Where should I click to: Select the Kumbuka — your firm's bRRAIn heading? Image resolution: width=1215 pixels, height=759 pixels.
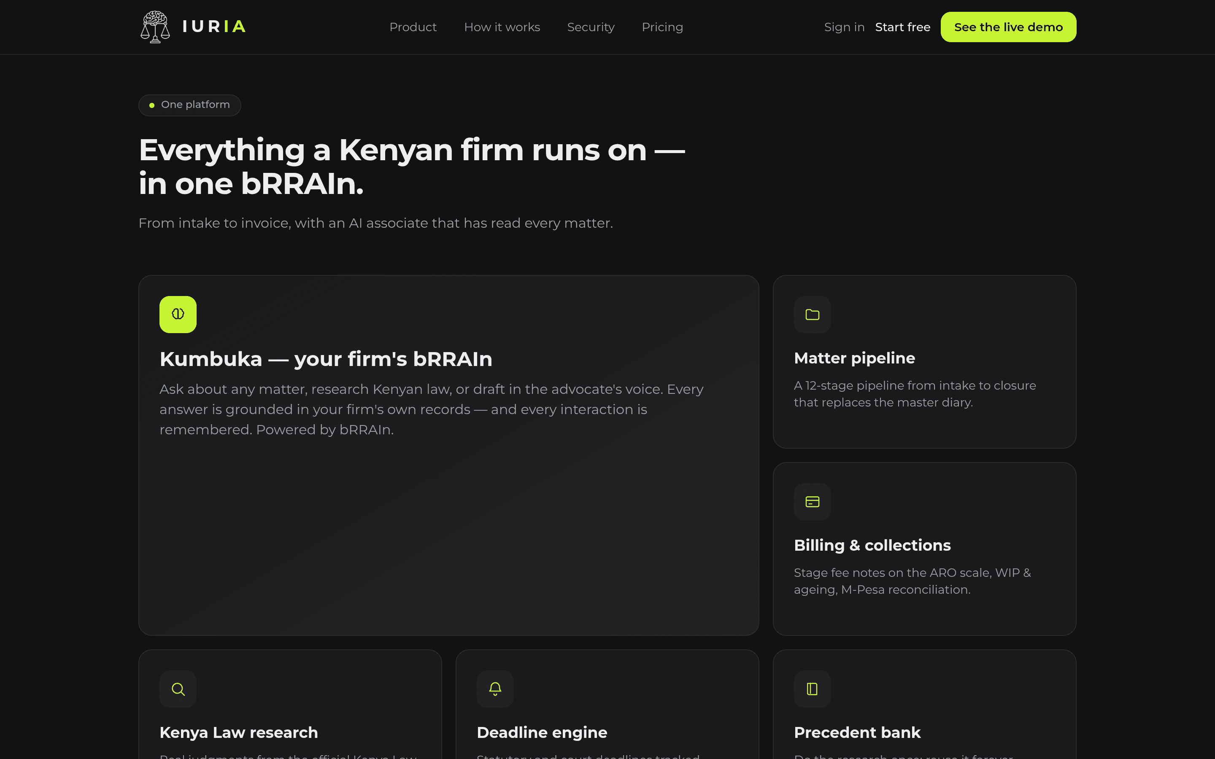click(x=326, y=359)
